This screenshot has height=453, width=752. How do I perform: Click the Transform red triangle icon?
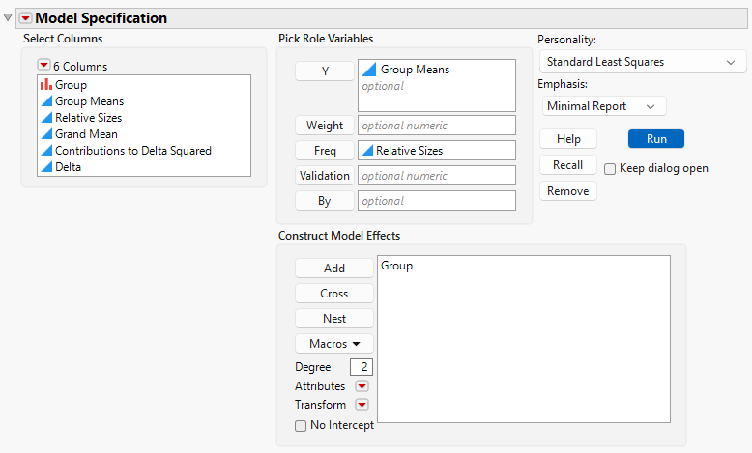362,405
